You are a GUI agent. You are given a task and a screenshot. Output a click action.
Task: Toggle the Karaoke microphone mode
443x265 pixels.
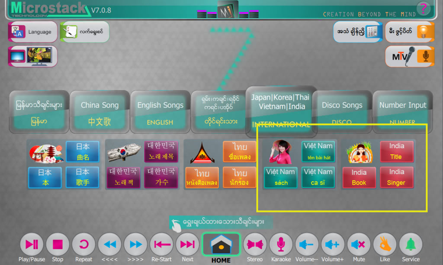(281, 245)
